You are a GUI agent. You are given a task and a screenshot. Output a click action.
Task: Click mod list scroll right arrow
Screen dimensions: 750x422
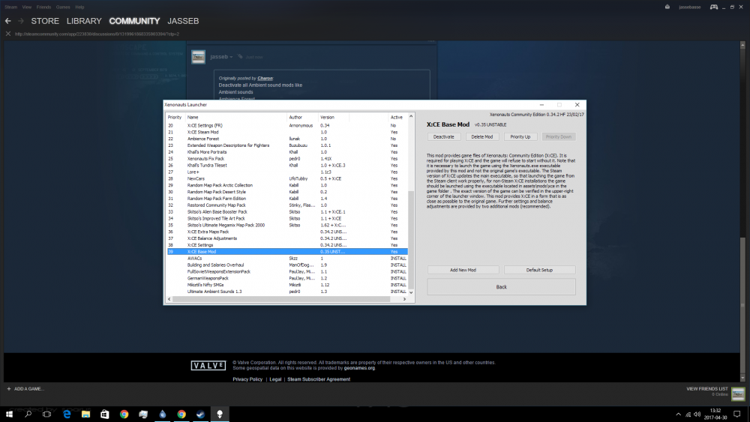(405, 299)
